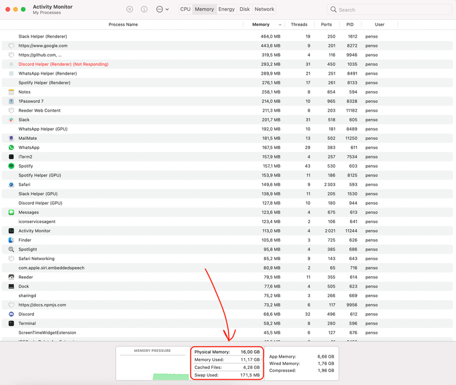Select the iTerm2 app icon
Viewport: 456px width, 385px height.
(11, 157)
